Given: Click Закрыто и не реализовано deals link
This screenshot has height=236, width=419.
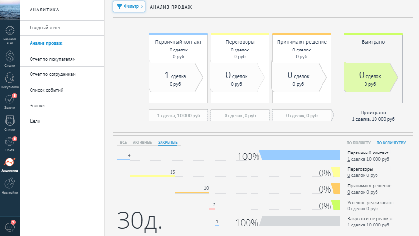Looking at the screenshot, I should [349, 225].
